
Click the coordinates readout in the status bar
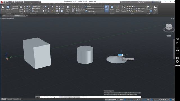tap(112, 100)
